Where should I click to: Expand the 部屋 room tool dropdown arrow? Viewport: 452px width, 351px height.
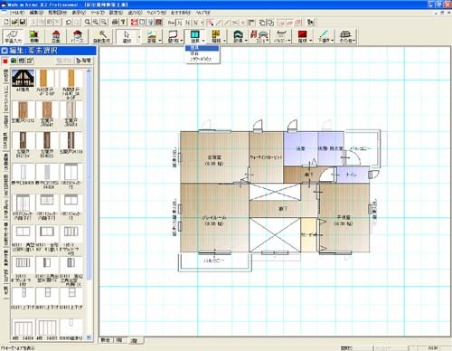160,40
